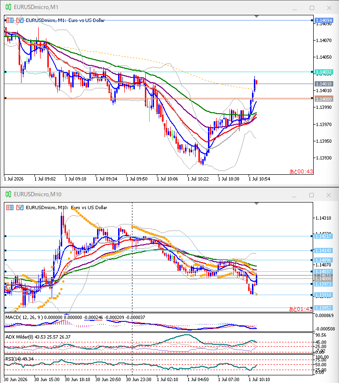Open Depth of Market icon in M1 chart
Screen dimensions: 339x383
(10, 20)
